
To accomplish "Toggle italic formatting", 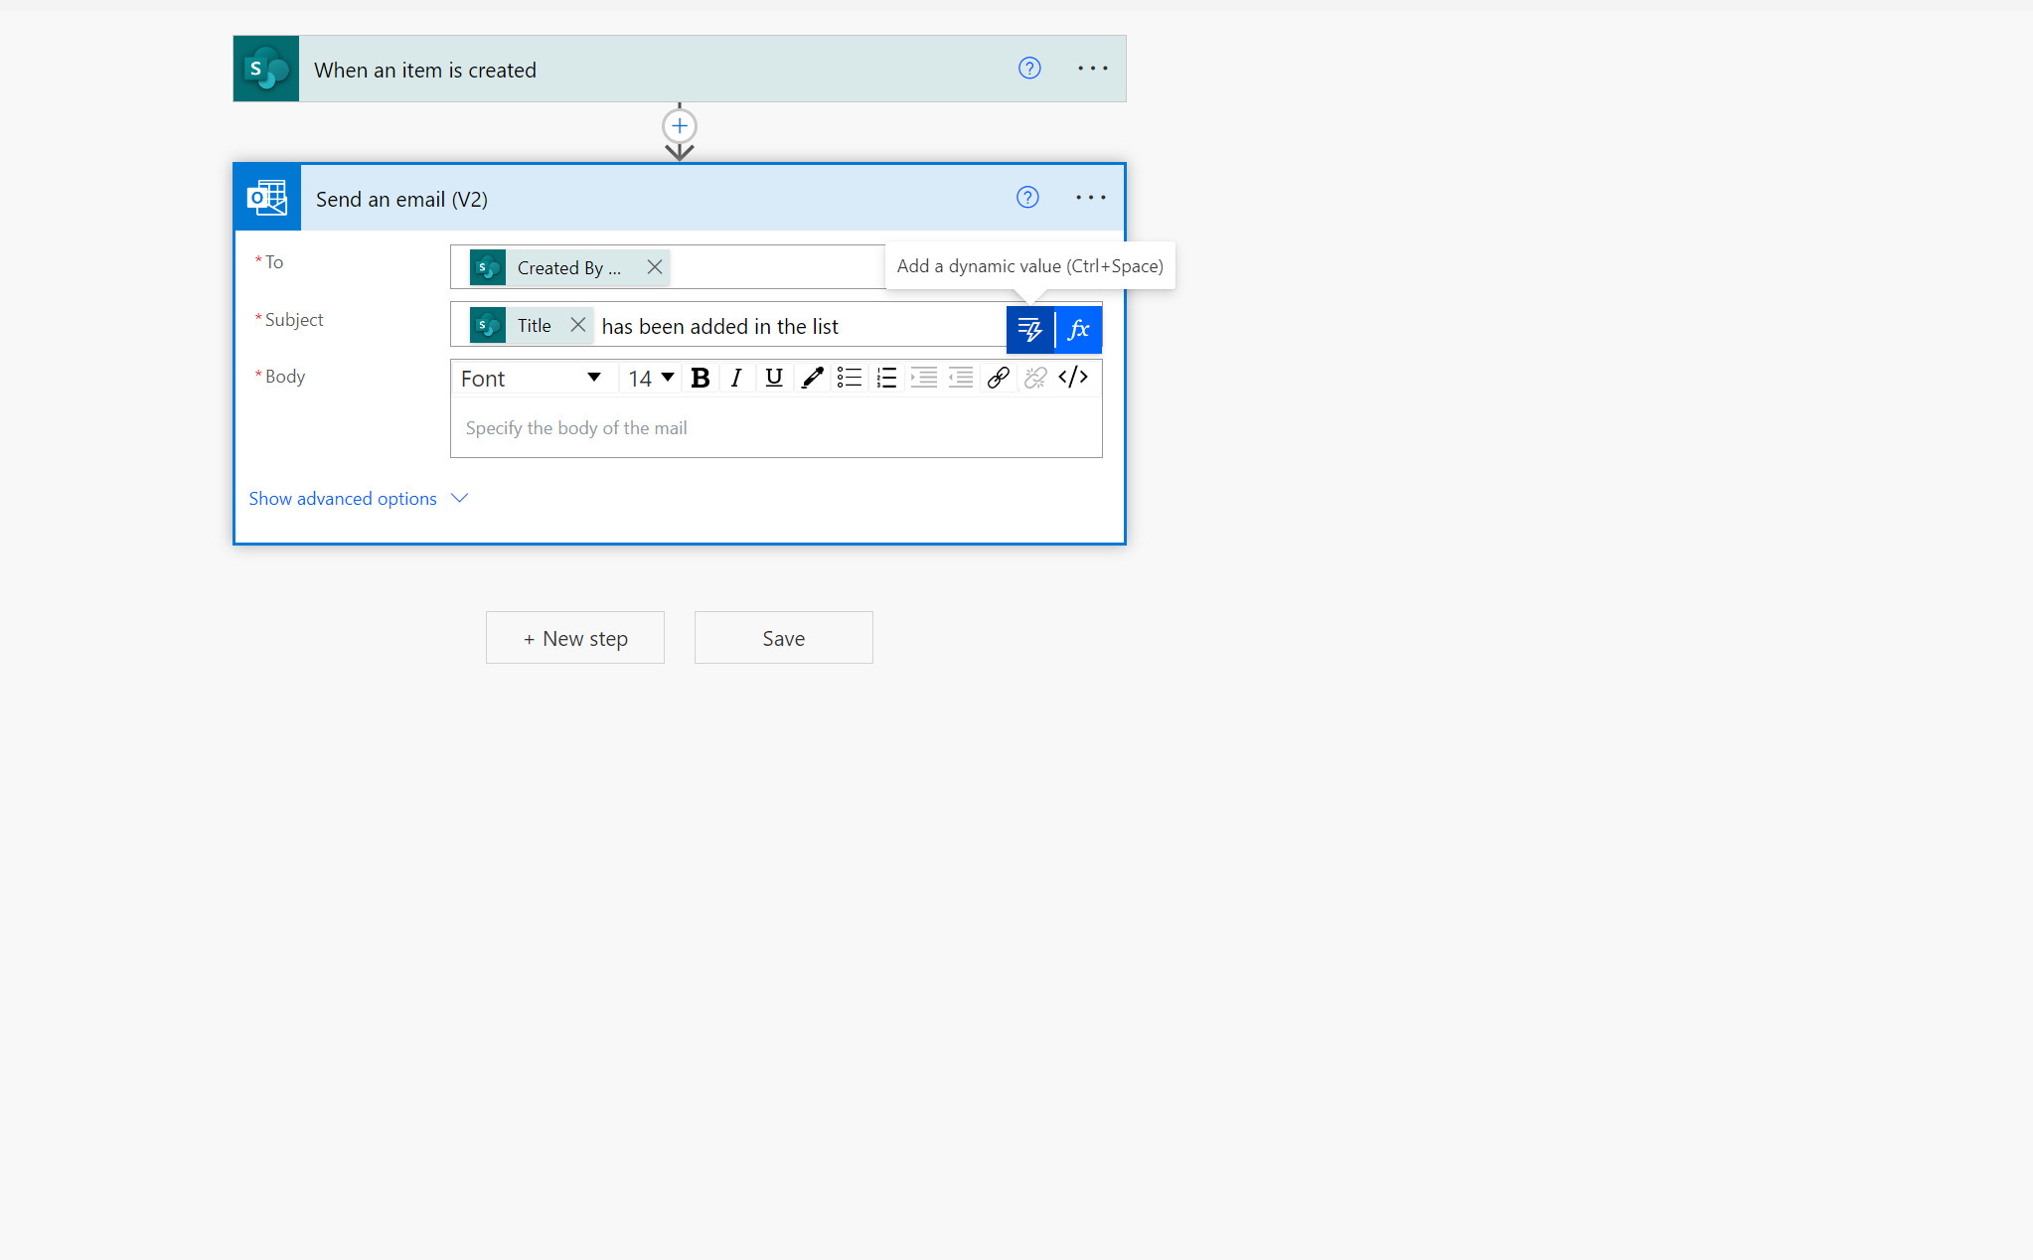I will coord(735,379).
